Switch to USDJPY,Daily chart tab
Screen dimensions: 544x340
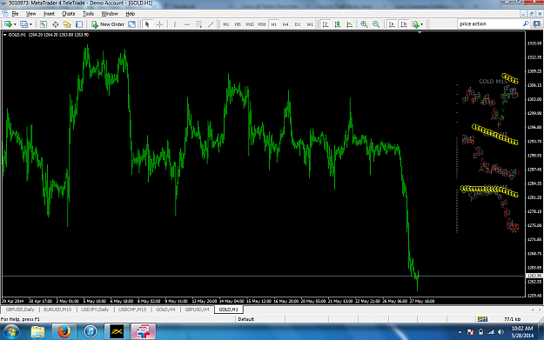tap(95, 310)
